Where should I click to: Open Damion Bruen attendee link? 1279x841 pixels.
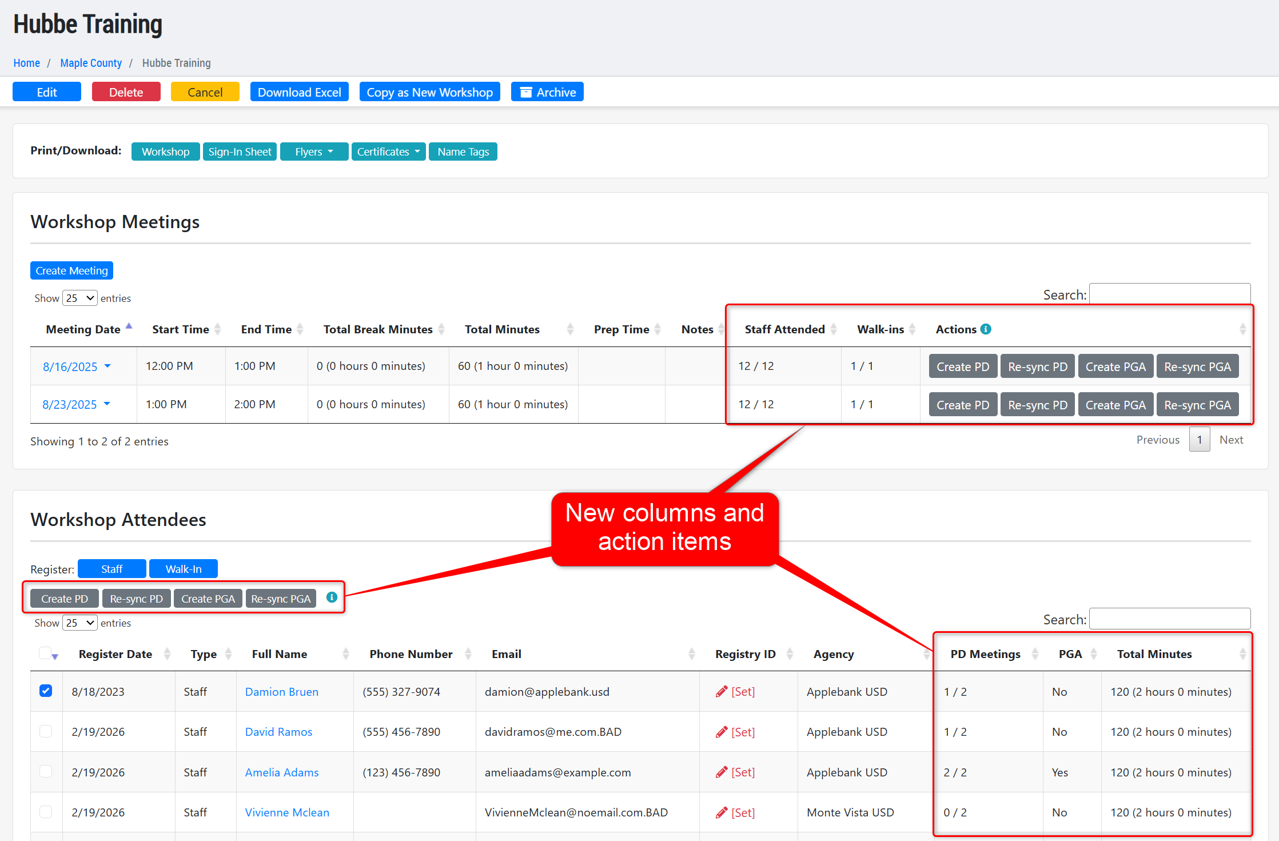click(281, 692)
